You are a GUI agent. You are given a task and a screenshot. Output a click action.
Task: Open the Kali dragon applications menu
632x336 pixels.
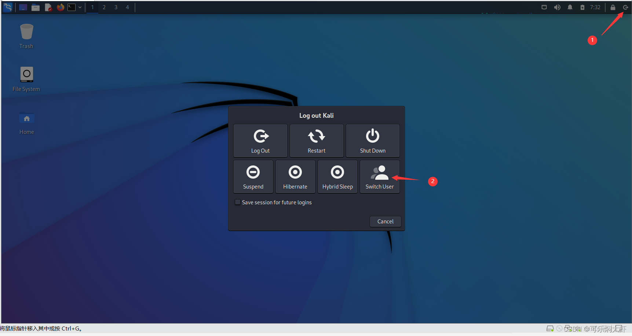point(8,7)
